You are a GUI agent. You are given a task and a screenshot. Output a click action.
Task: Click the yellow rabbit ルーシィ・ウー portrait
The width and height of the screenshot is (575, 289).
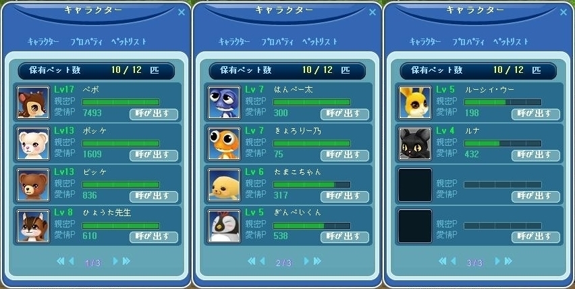[415, 103]
